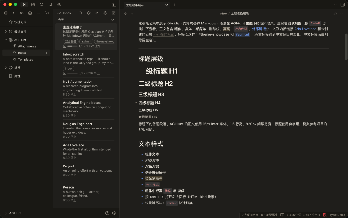The height and width of the screenshot is (218, 348).
Task: Click the inbox tag pill on Inbox scratch
Action: point(69,69)
